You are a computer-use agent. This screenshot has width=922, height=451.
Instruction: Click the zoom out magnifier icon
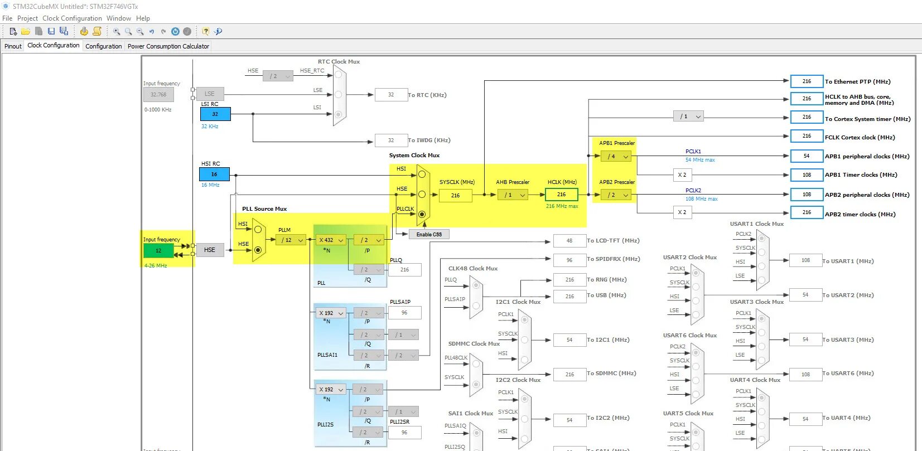[140, 31]
